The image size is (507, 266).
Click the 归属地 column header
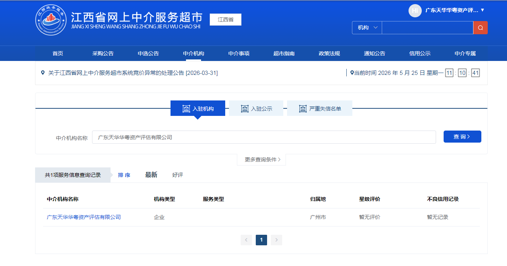(x=318, y=199)
